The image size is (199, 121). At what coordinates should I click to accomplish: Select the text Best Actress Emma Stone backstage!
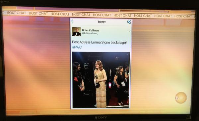[99, 42]
